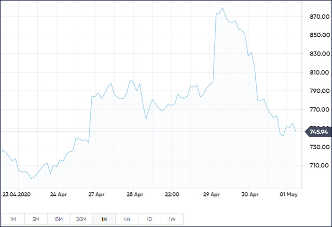Click the 790.00 price axis label
Screen dimensions: 332x227
(x=316, y=91)
